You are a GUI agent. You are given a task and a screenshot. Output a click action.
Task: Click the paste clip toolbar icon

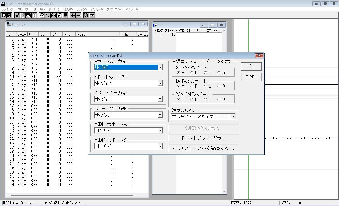coord(34,15)
